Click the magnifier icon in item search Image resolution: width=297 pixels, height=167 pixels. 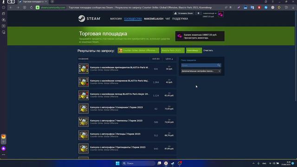pyautogui.click(x=219, y=65)
